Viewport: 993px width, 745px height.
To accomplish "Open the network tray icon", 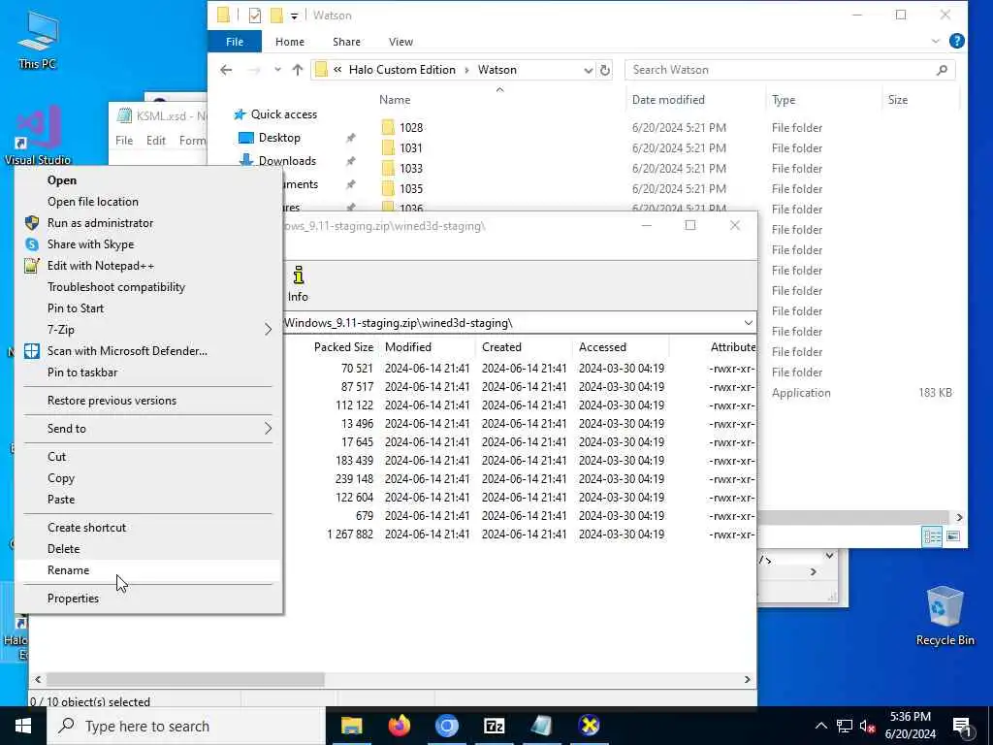I will click(845, 726).
